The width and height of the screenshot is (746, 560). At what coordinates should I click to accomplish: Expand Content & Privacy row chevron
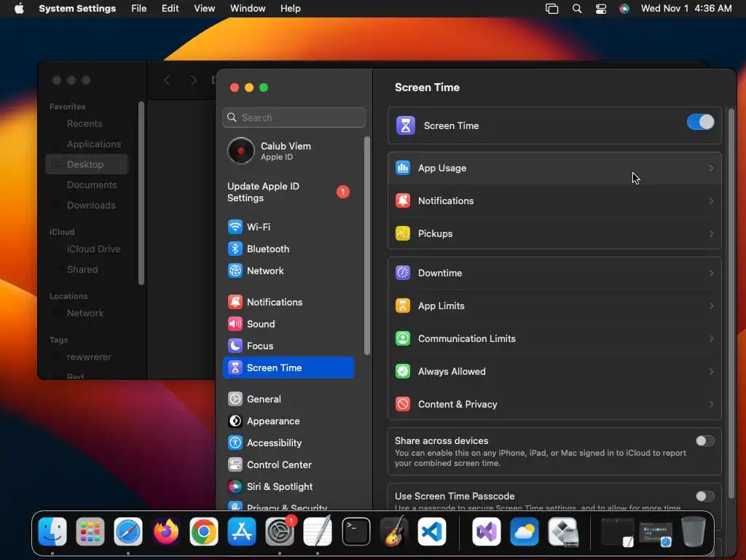[711, 404]
